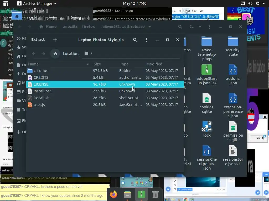Open the security_state folder
The height and width of the screenshot is (201, 269).
click(x=233, y=46)
